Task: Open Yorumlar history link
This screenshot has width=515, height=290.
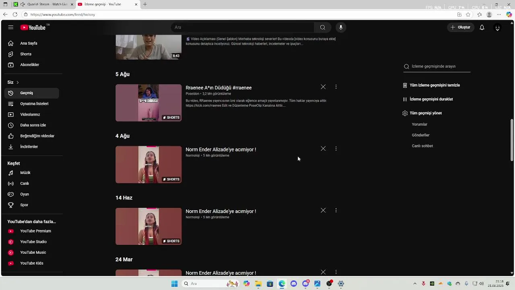Action: pos(420,124)
